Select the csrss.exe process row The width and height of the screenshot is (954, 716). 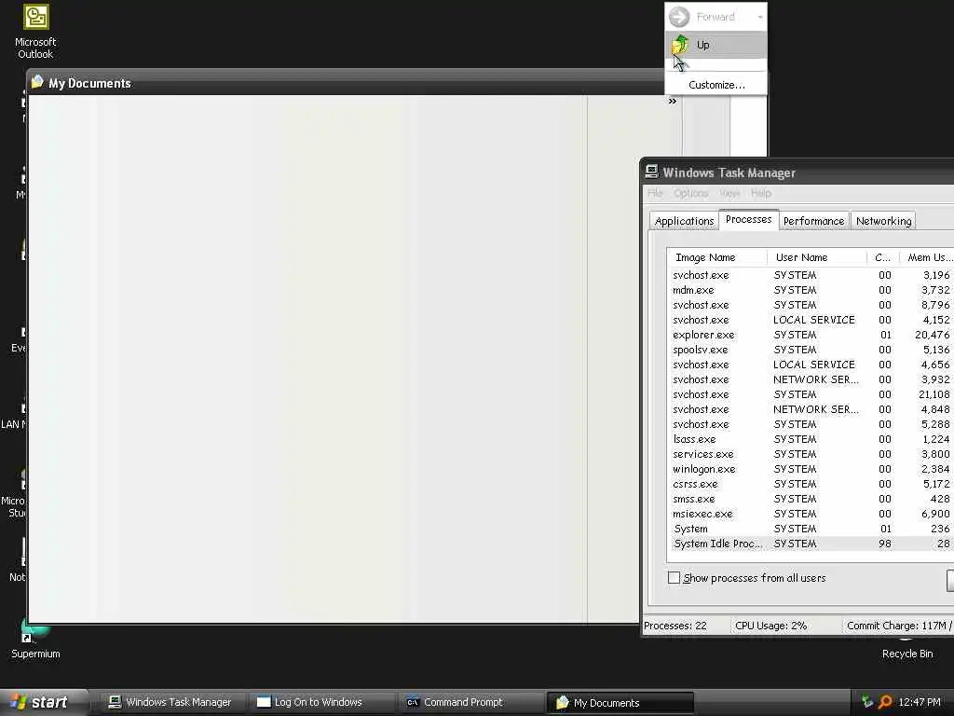tap(811, 484)
